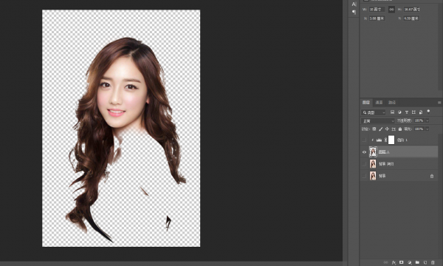Add a layer mask icon

tap(401, 262)
